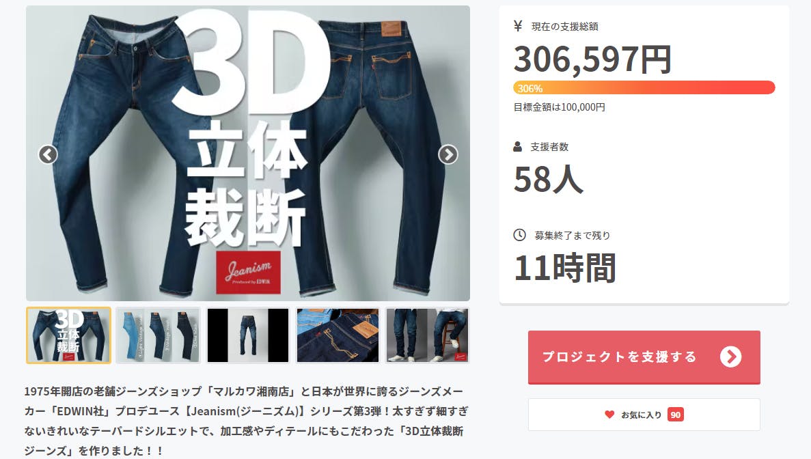Click the 306% funding progress bar
The width and height of the screenshot is (811, 459).
click(644, 88)
